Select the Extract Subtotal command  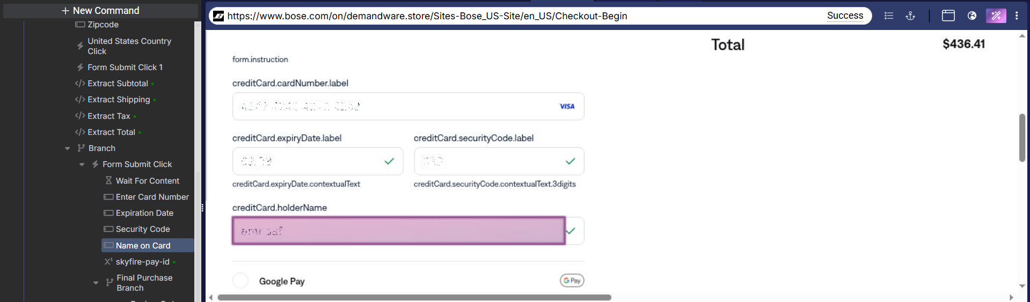(x=118, y=84)
